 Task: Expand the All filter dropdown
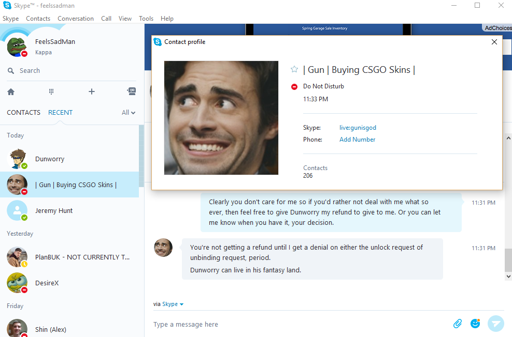(129, 113)
